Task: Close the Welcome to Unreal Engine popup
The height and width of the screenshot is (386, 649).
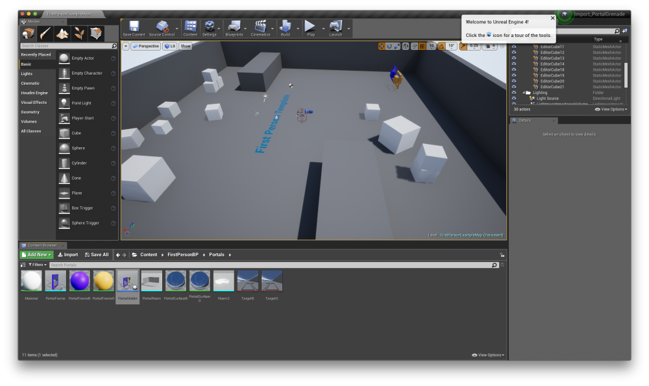Action: click(x=552, y=18)
